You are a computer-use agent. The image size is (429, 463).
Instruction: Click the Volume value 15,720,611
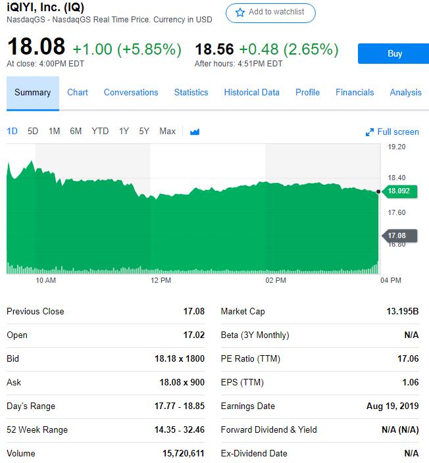(183, 454)
